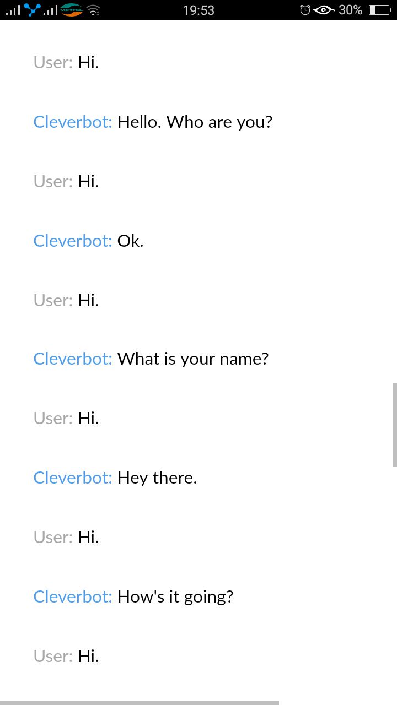
Task: Tap the last "User: Hi." message at the bottom
Action: [66, 656]
